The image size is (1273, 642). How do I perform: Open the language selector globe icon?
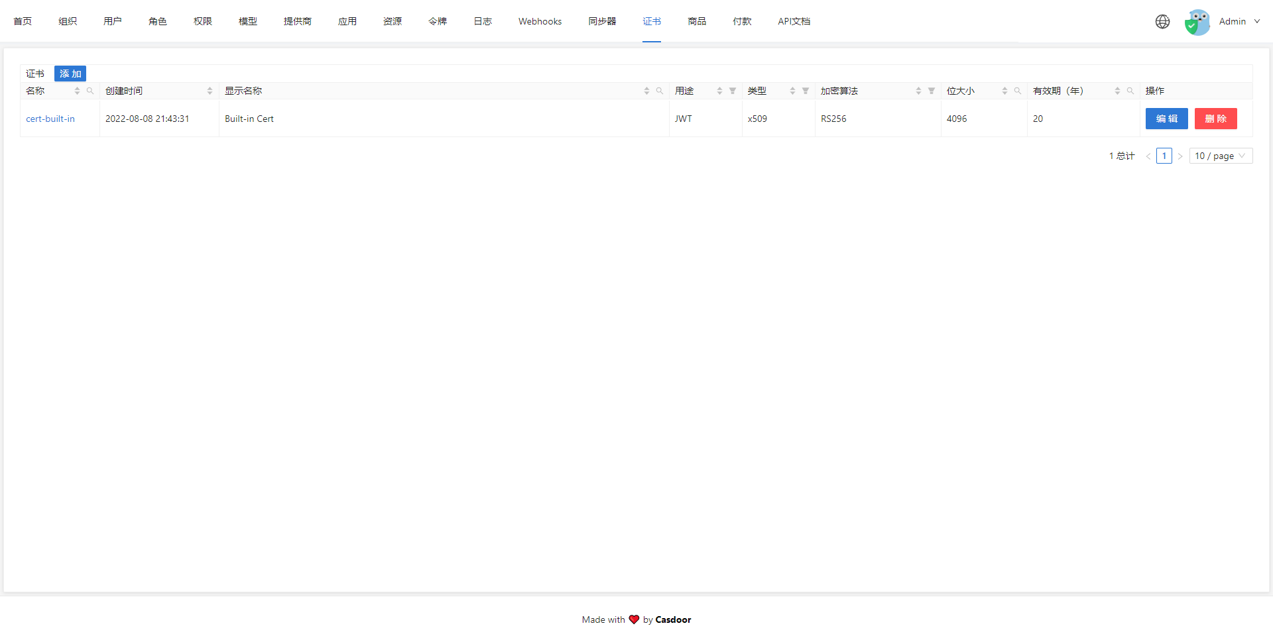click(1162, 21)
